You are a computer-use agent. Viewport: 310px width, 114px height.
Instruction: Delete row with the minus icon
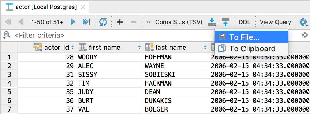(134, 22)
